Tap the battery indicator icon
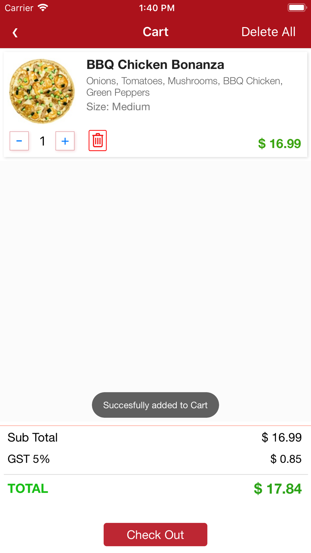This screenshot has height=553, width=311. [x=297, y=7]
